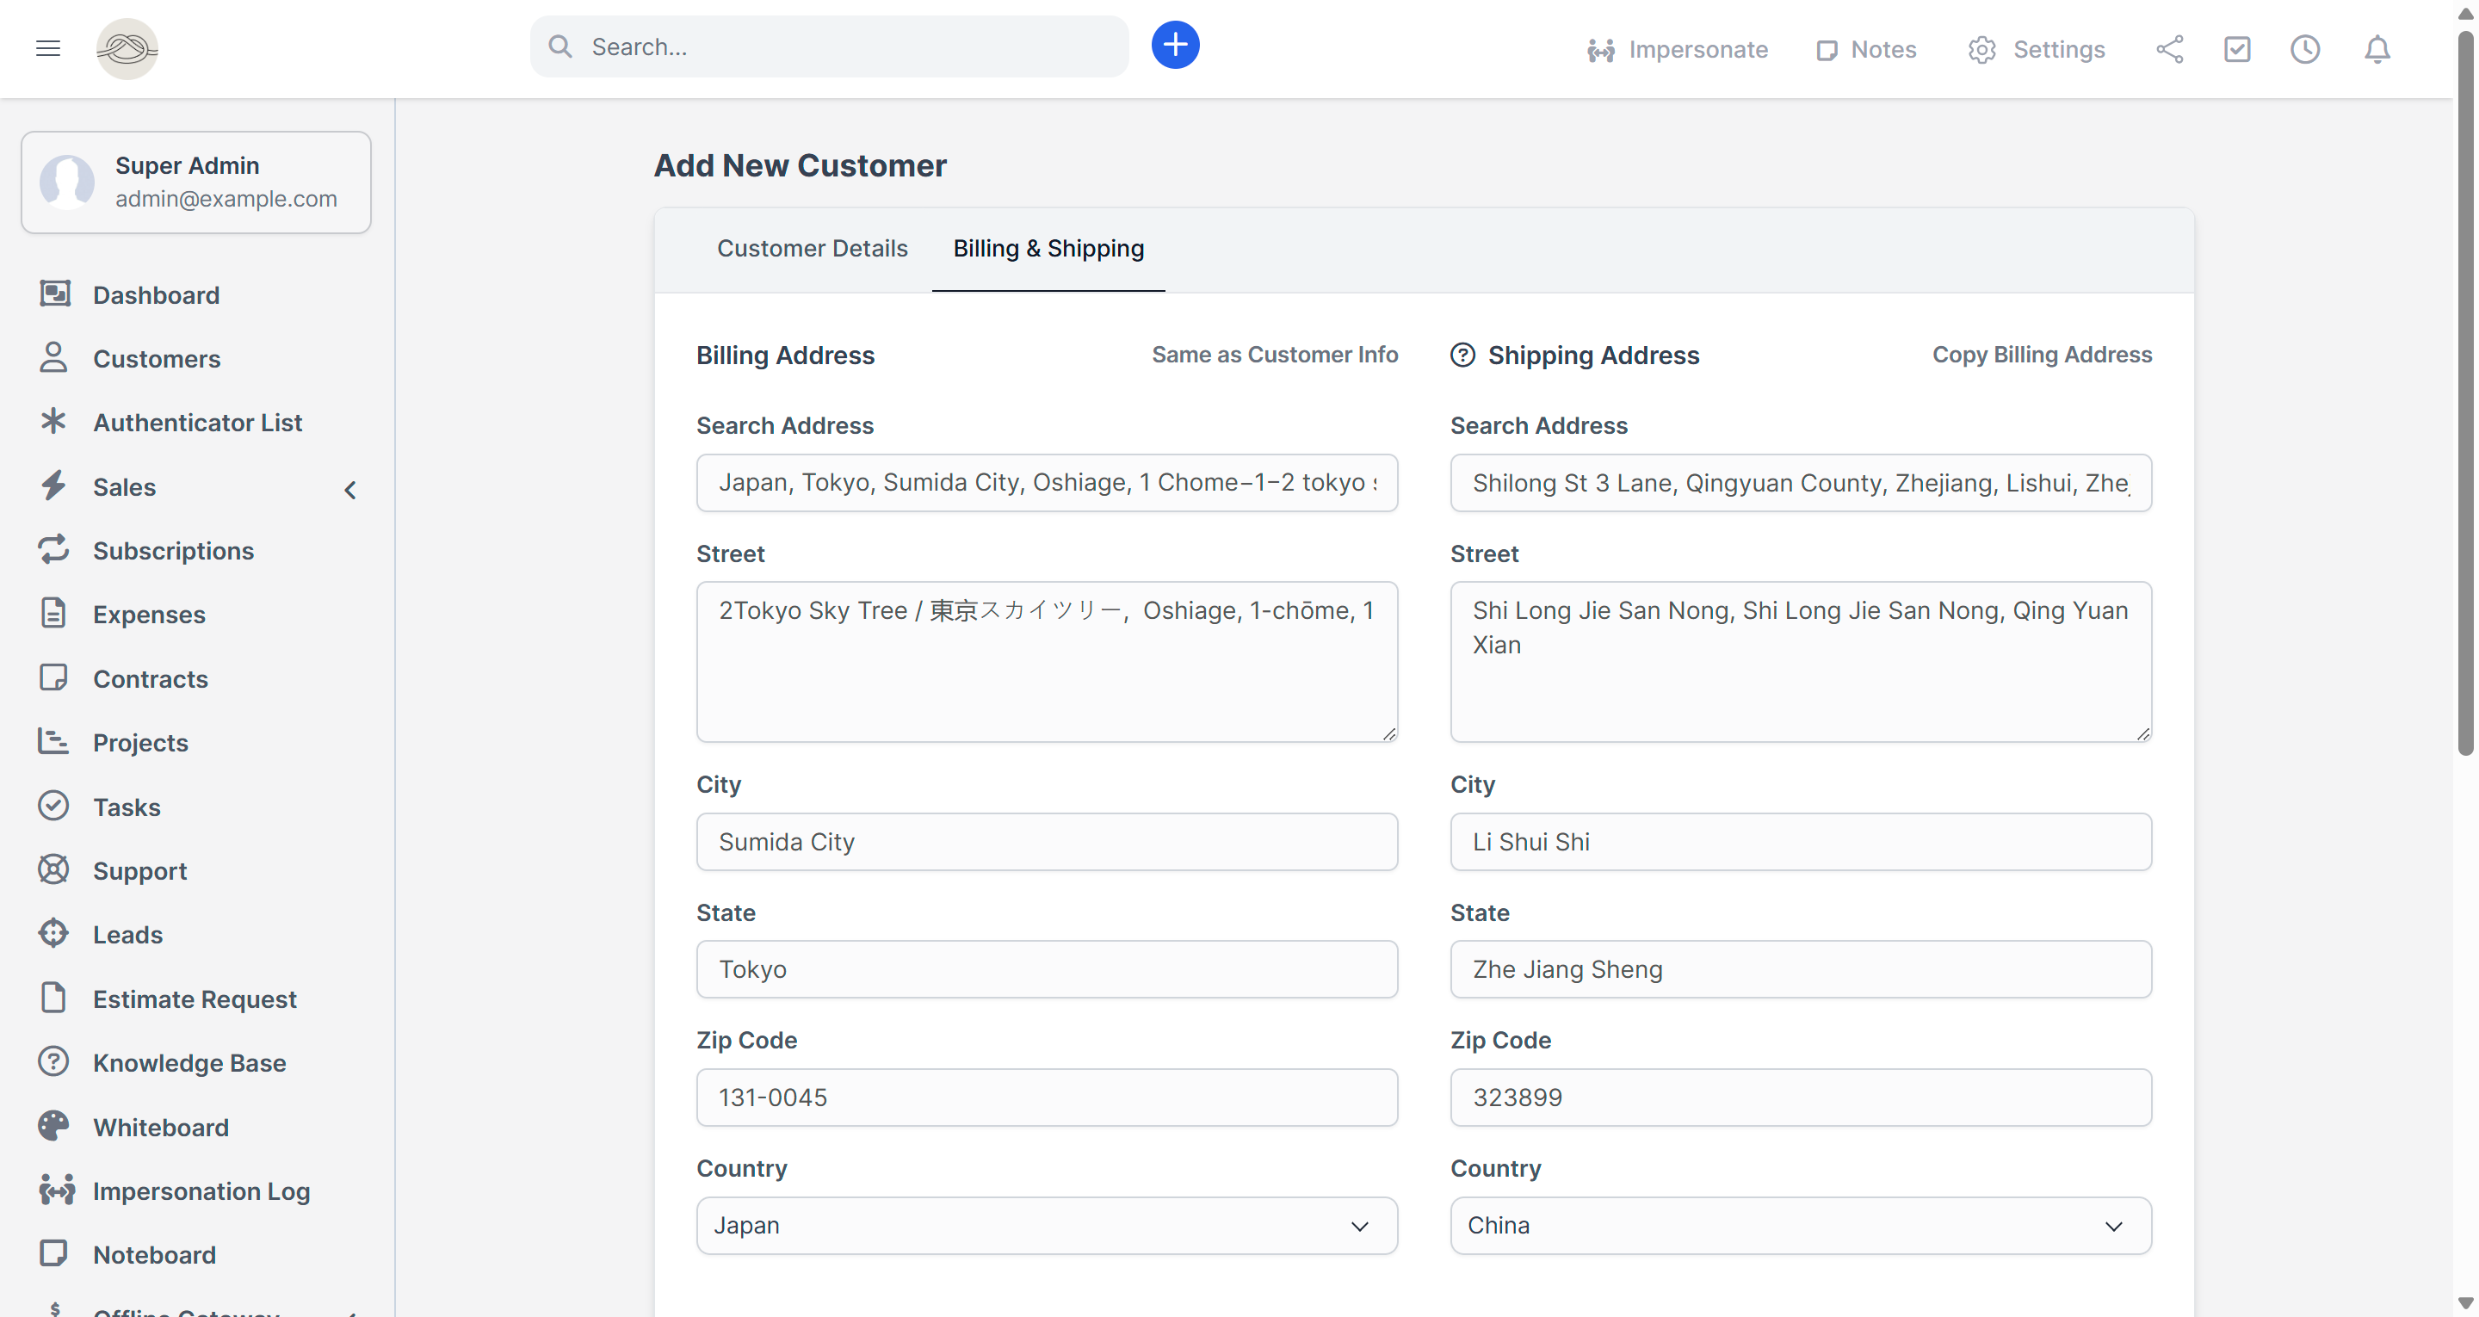Click the page vertical scrollbar
Image resolution: width=2479 pixels, height=1317 pixels.
click(x=2464, y=385)
